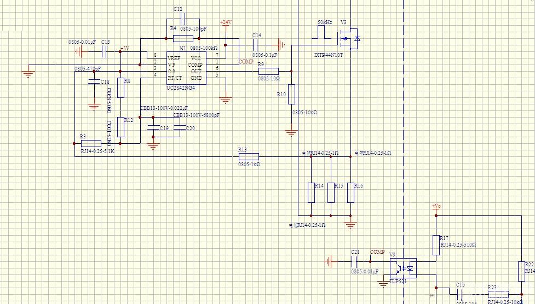Click resistor R10 below the gate node
The image size is (535, 304).
tap(291, 94)
